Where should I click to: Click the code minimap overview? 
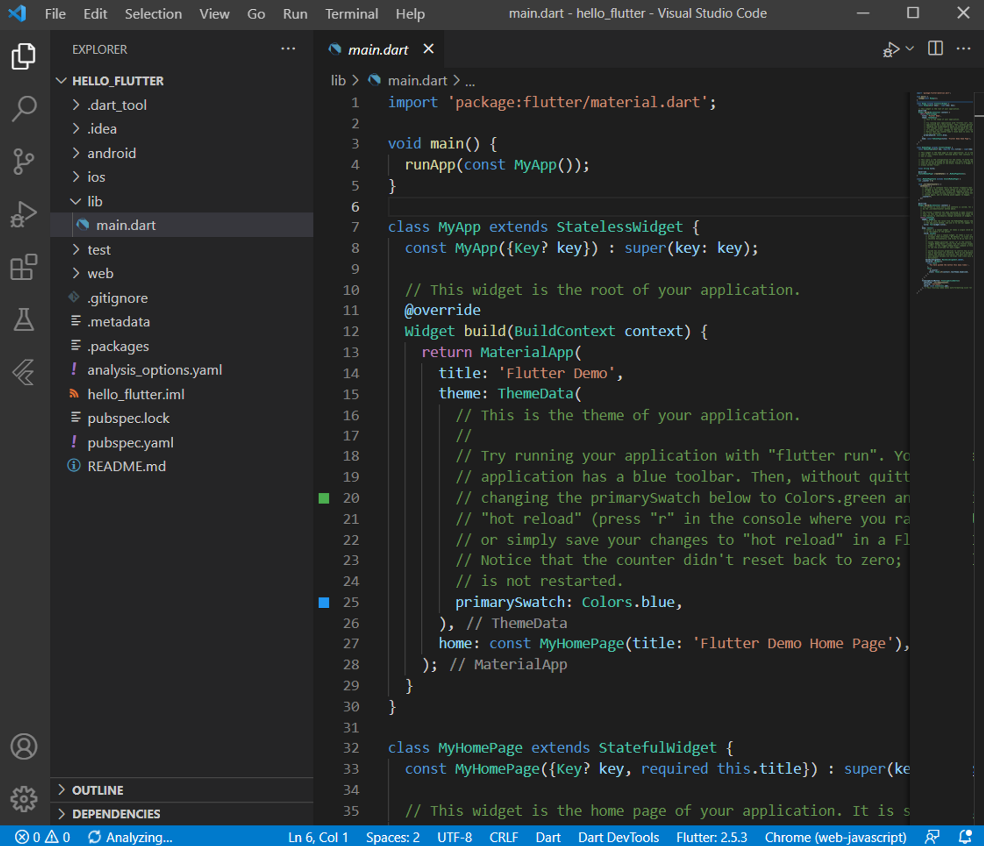click(x=944, y=194)
